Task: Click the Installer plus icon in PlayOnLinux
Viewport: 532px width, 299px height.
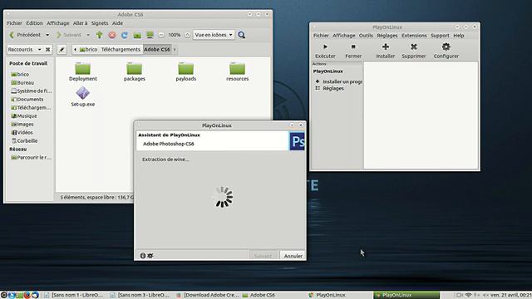Action: point(386,47)
